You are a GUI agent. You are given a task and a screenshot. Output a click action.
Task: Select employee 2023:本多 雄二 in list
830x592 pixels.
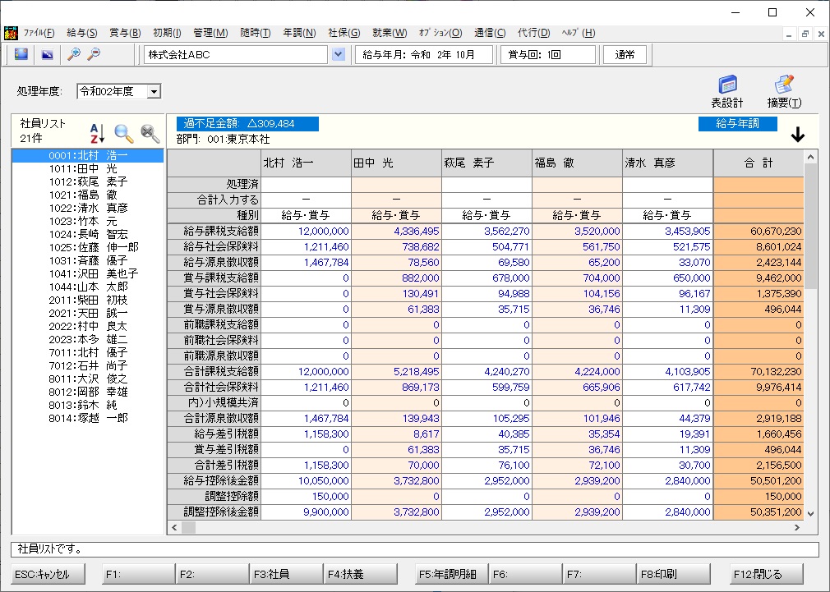(x=88, y=339)
